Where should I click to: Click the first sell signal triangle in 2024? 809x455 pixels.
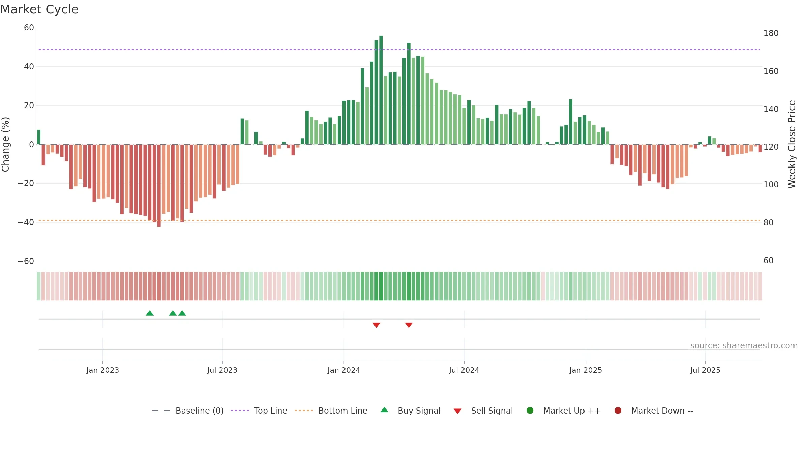click(376, 325)
